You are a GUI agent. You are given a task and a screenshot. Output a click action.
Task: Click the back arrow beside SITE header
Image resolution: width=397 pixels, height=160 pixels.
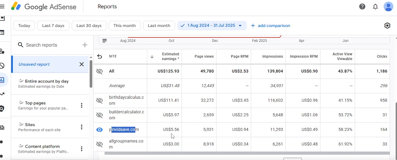[100, 57]
